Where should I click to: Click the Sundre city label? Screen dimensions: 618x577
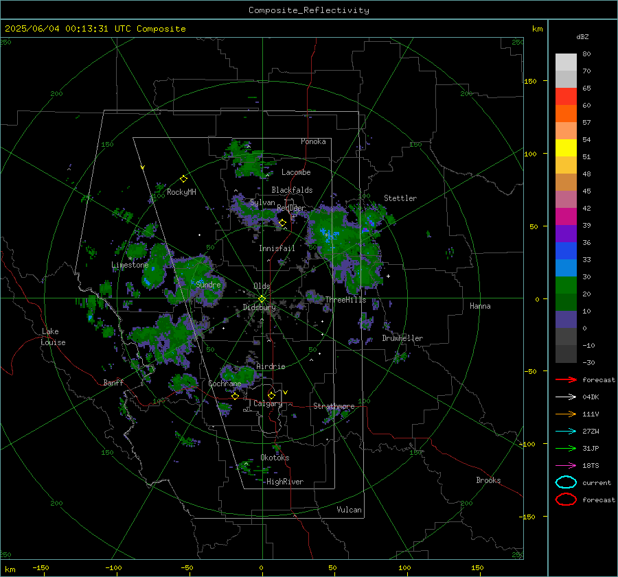coord(208,284)
